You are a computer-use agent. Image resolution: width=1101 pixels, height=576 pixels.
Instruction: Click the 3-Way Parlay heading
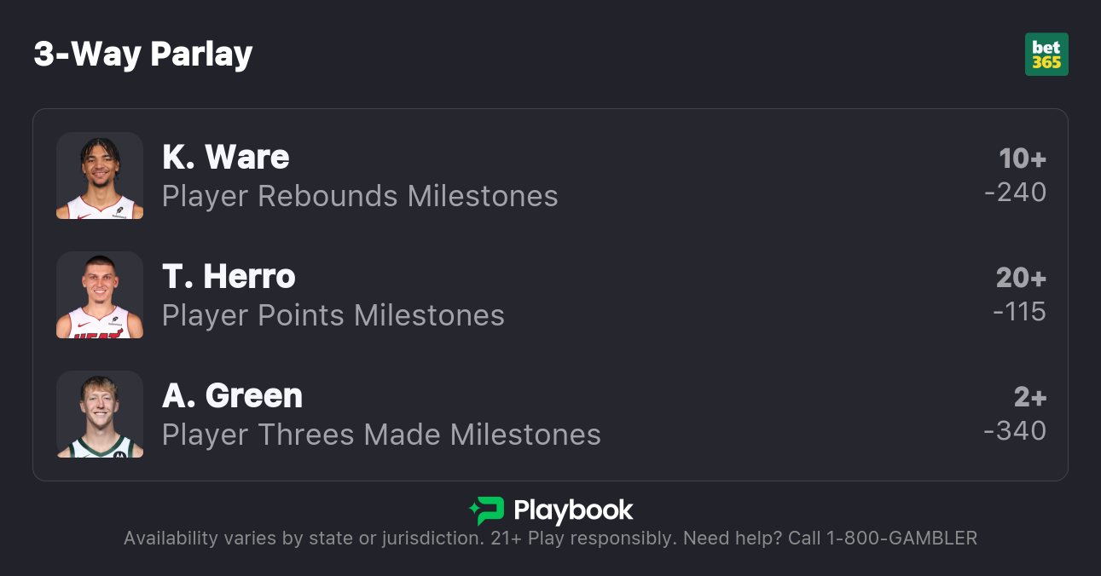pyautogui.click(x=143, y=55)
